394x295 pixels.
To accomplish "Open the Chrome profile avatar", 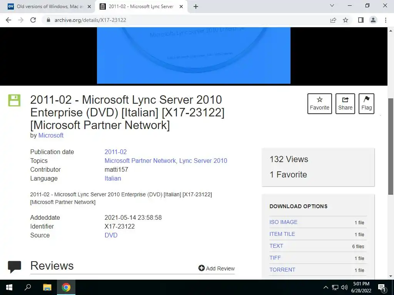I will pos(373,20).
